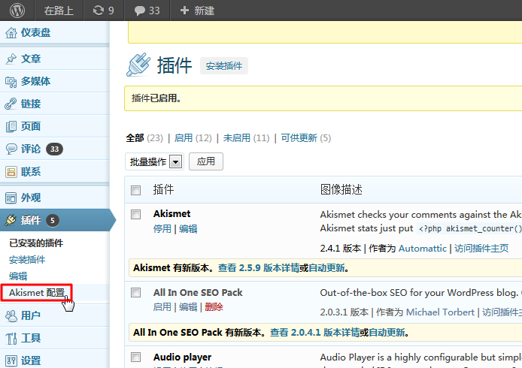The width and height of the screenshot is (522, 368).
Task: Click the 仪表盘 dashboard house icon
Action: (11, 32)
